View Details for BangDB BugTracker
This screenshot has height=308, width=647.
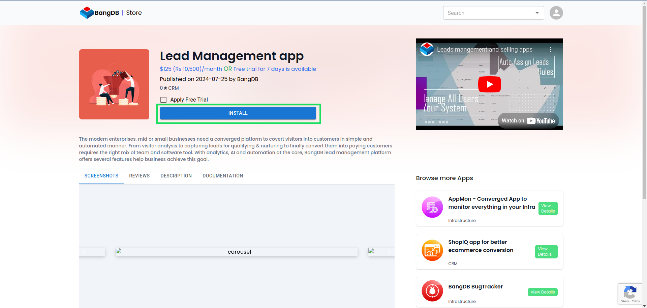(543, 292)
